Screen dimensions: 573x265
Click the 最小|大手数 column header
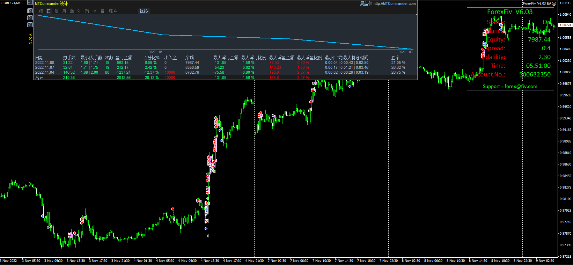pyautogui.click(x=91, y=58)
